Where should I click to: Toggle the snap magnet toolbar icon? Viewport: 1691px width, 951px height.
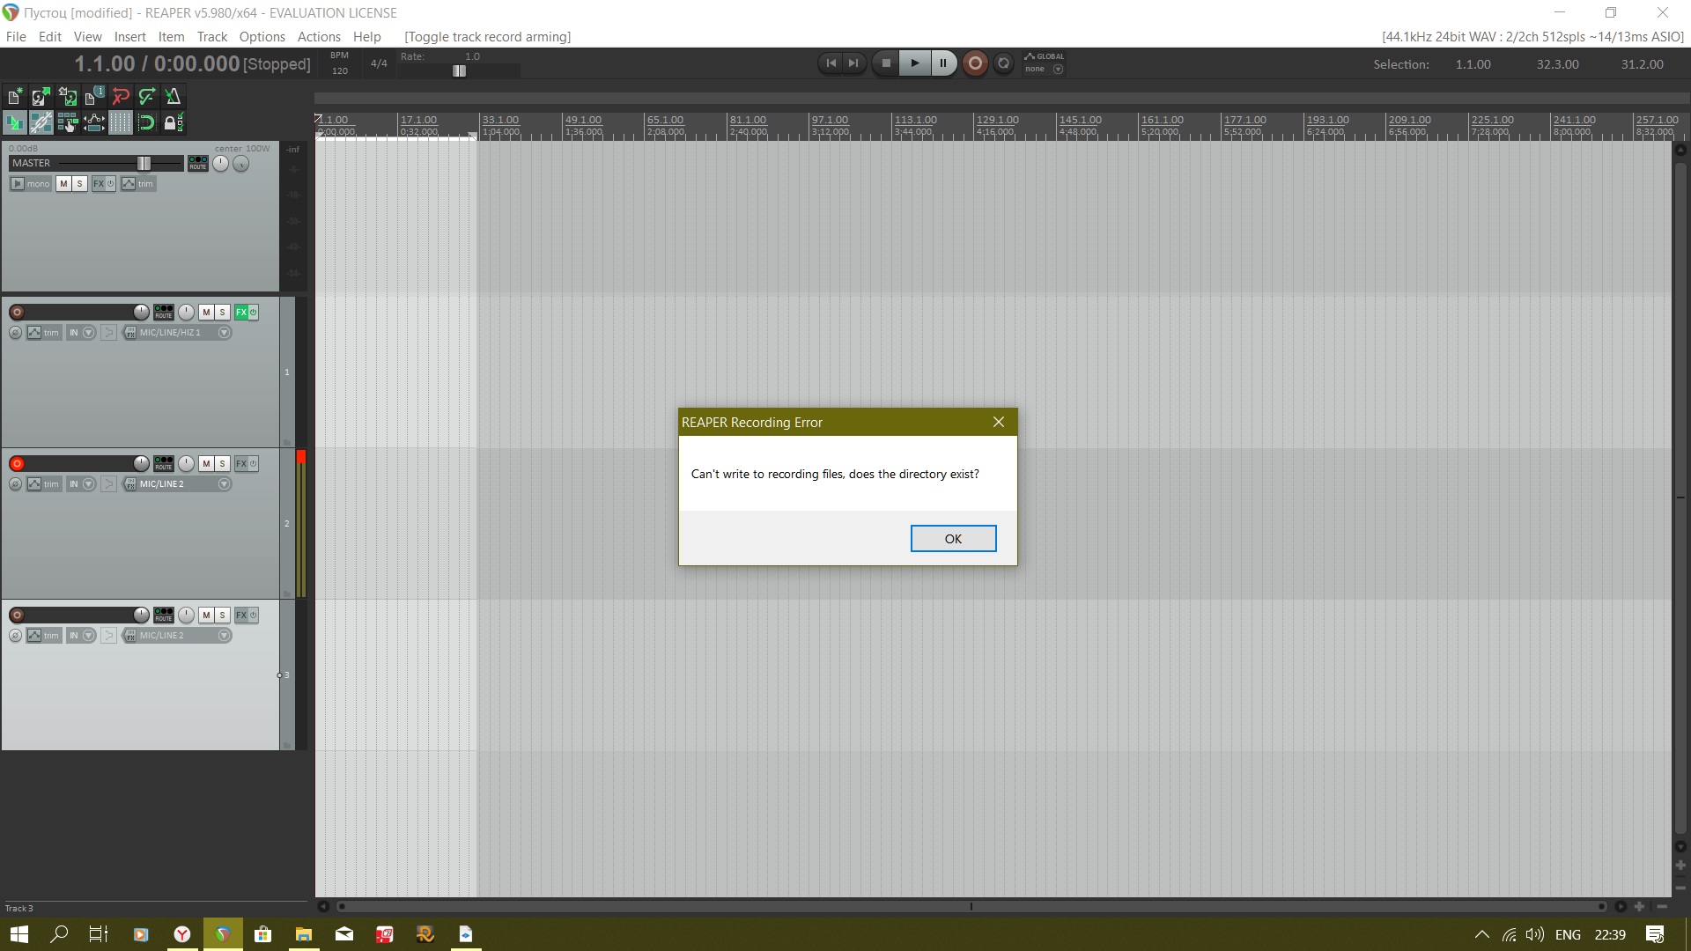146,122
